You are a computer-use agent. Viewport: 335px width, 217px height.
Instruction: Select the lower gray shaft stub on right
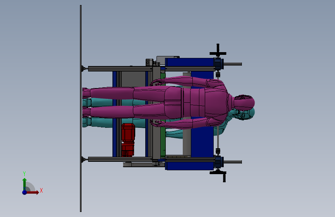(x=233, y=162)
